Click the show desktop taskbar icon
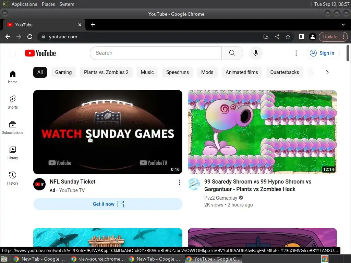The width and height of the screenshot is (351, 263). (4, 259)
